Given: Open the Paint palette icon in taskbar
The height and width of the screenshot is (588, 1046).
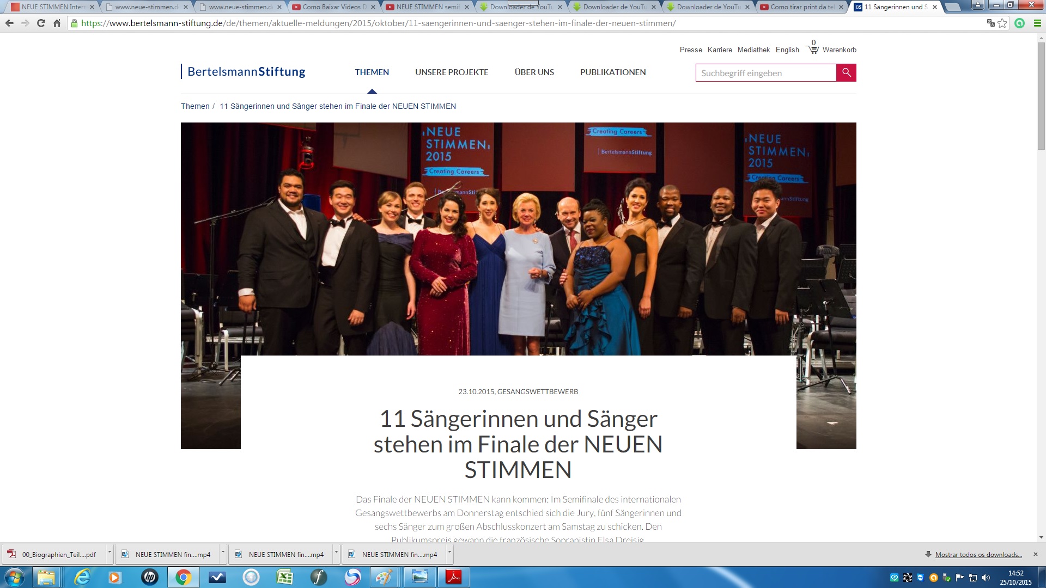Looking at the screenshot, I should click(384, 577).
